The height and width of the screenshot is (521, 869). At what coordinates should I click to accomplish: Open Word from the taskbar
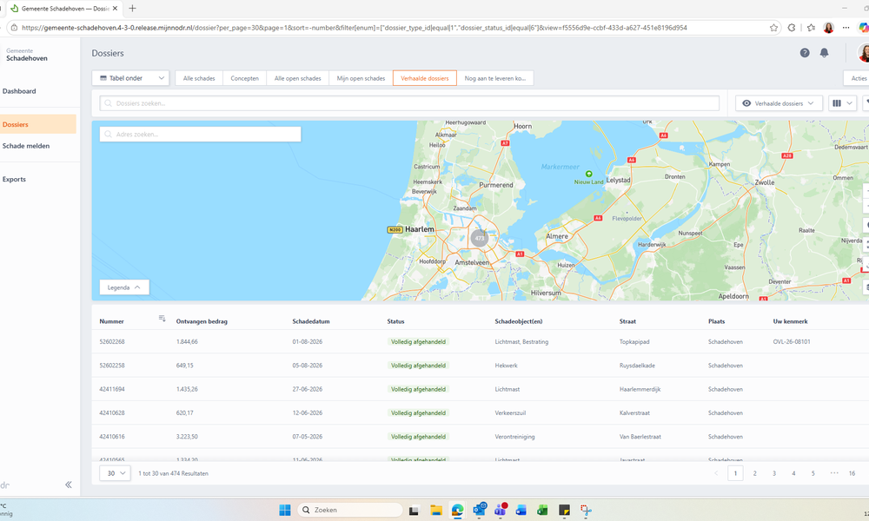pos(521,511)
